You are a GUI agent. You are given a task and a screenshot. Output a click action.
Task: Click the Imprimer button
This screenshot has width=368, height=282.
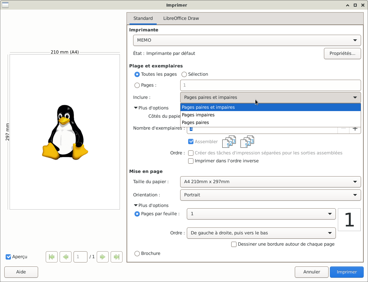[x=347, y=272]
